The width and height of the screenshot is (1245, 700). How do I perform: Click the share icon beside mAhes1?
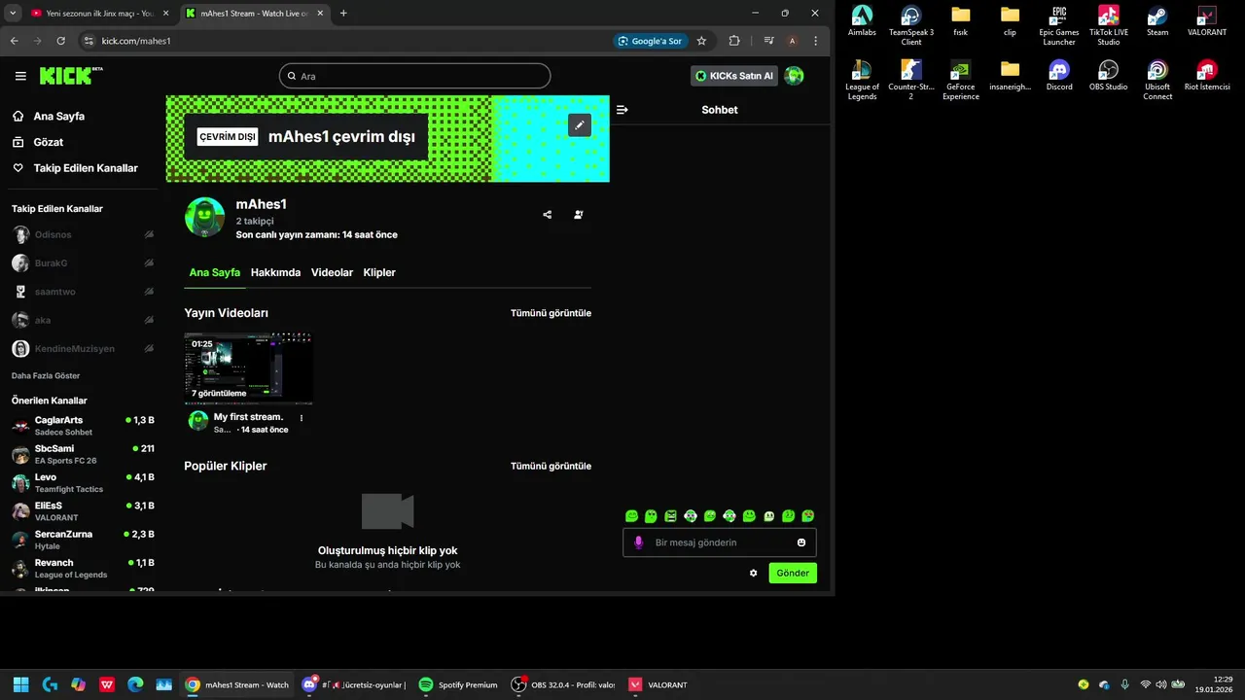[547, 215]
